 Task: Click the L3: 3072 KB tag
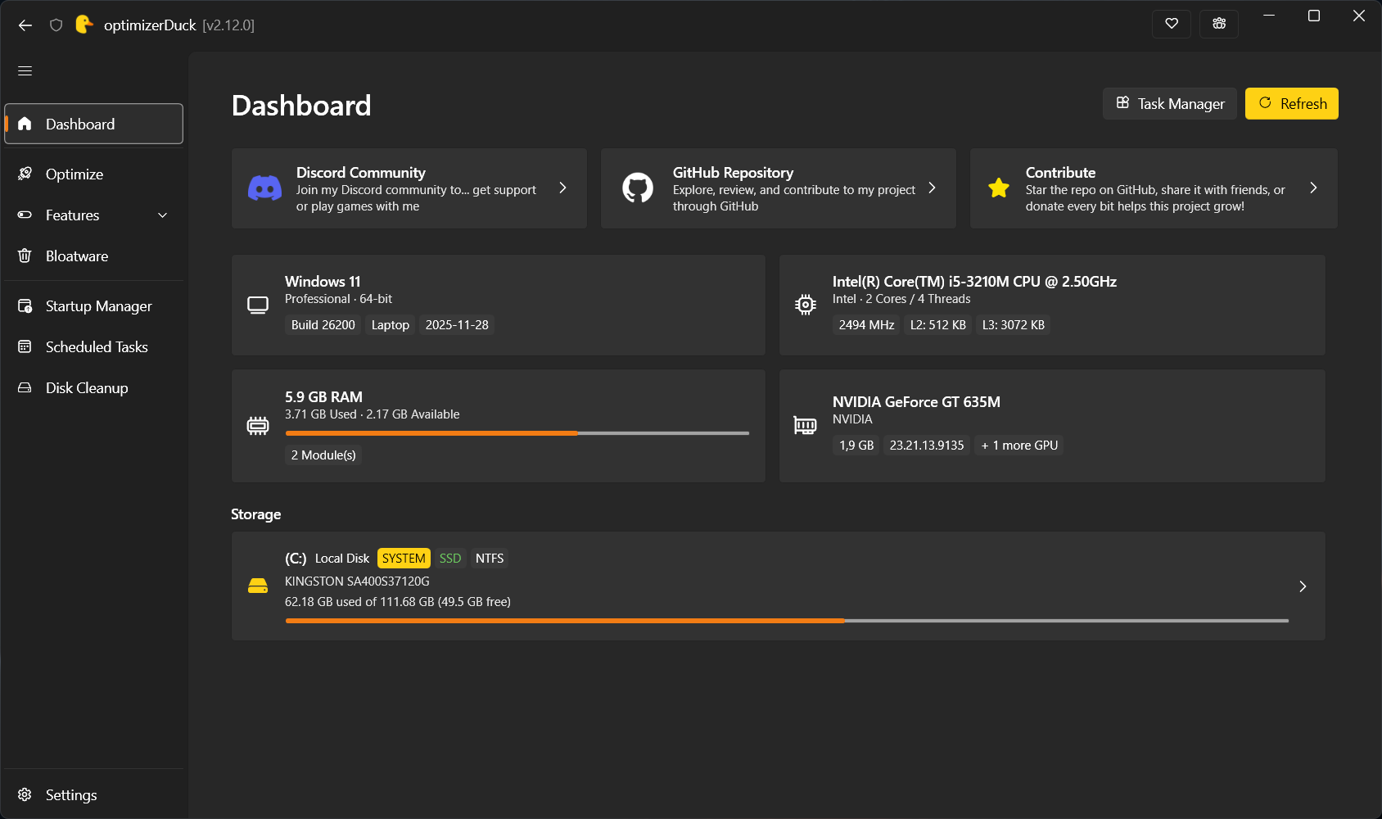click(1014, 325)
